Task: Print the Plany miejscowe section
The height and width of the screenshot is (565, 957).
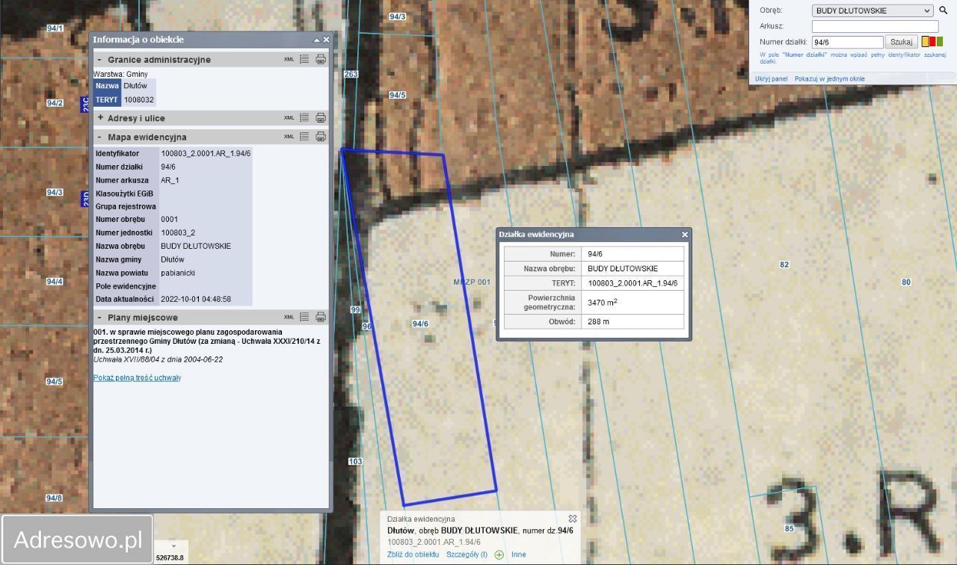Action: 321,318
